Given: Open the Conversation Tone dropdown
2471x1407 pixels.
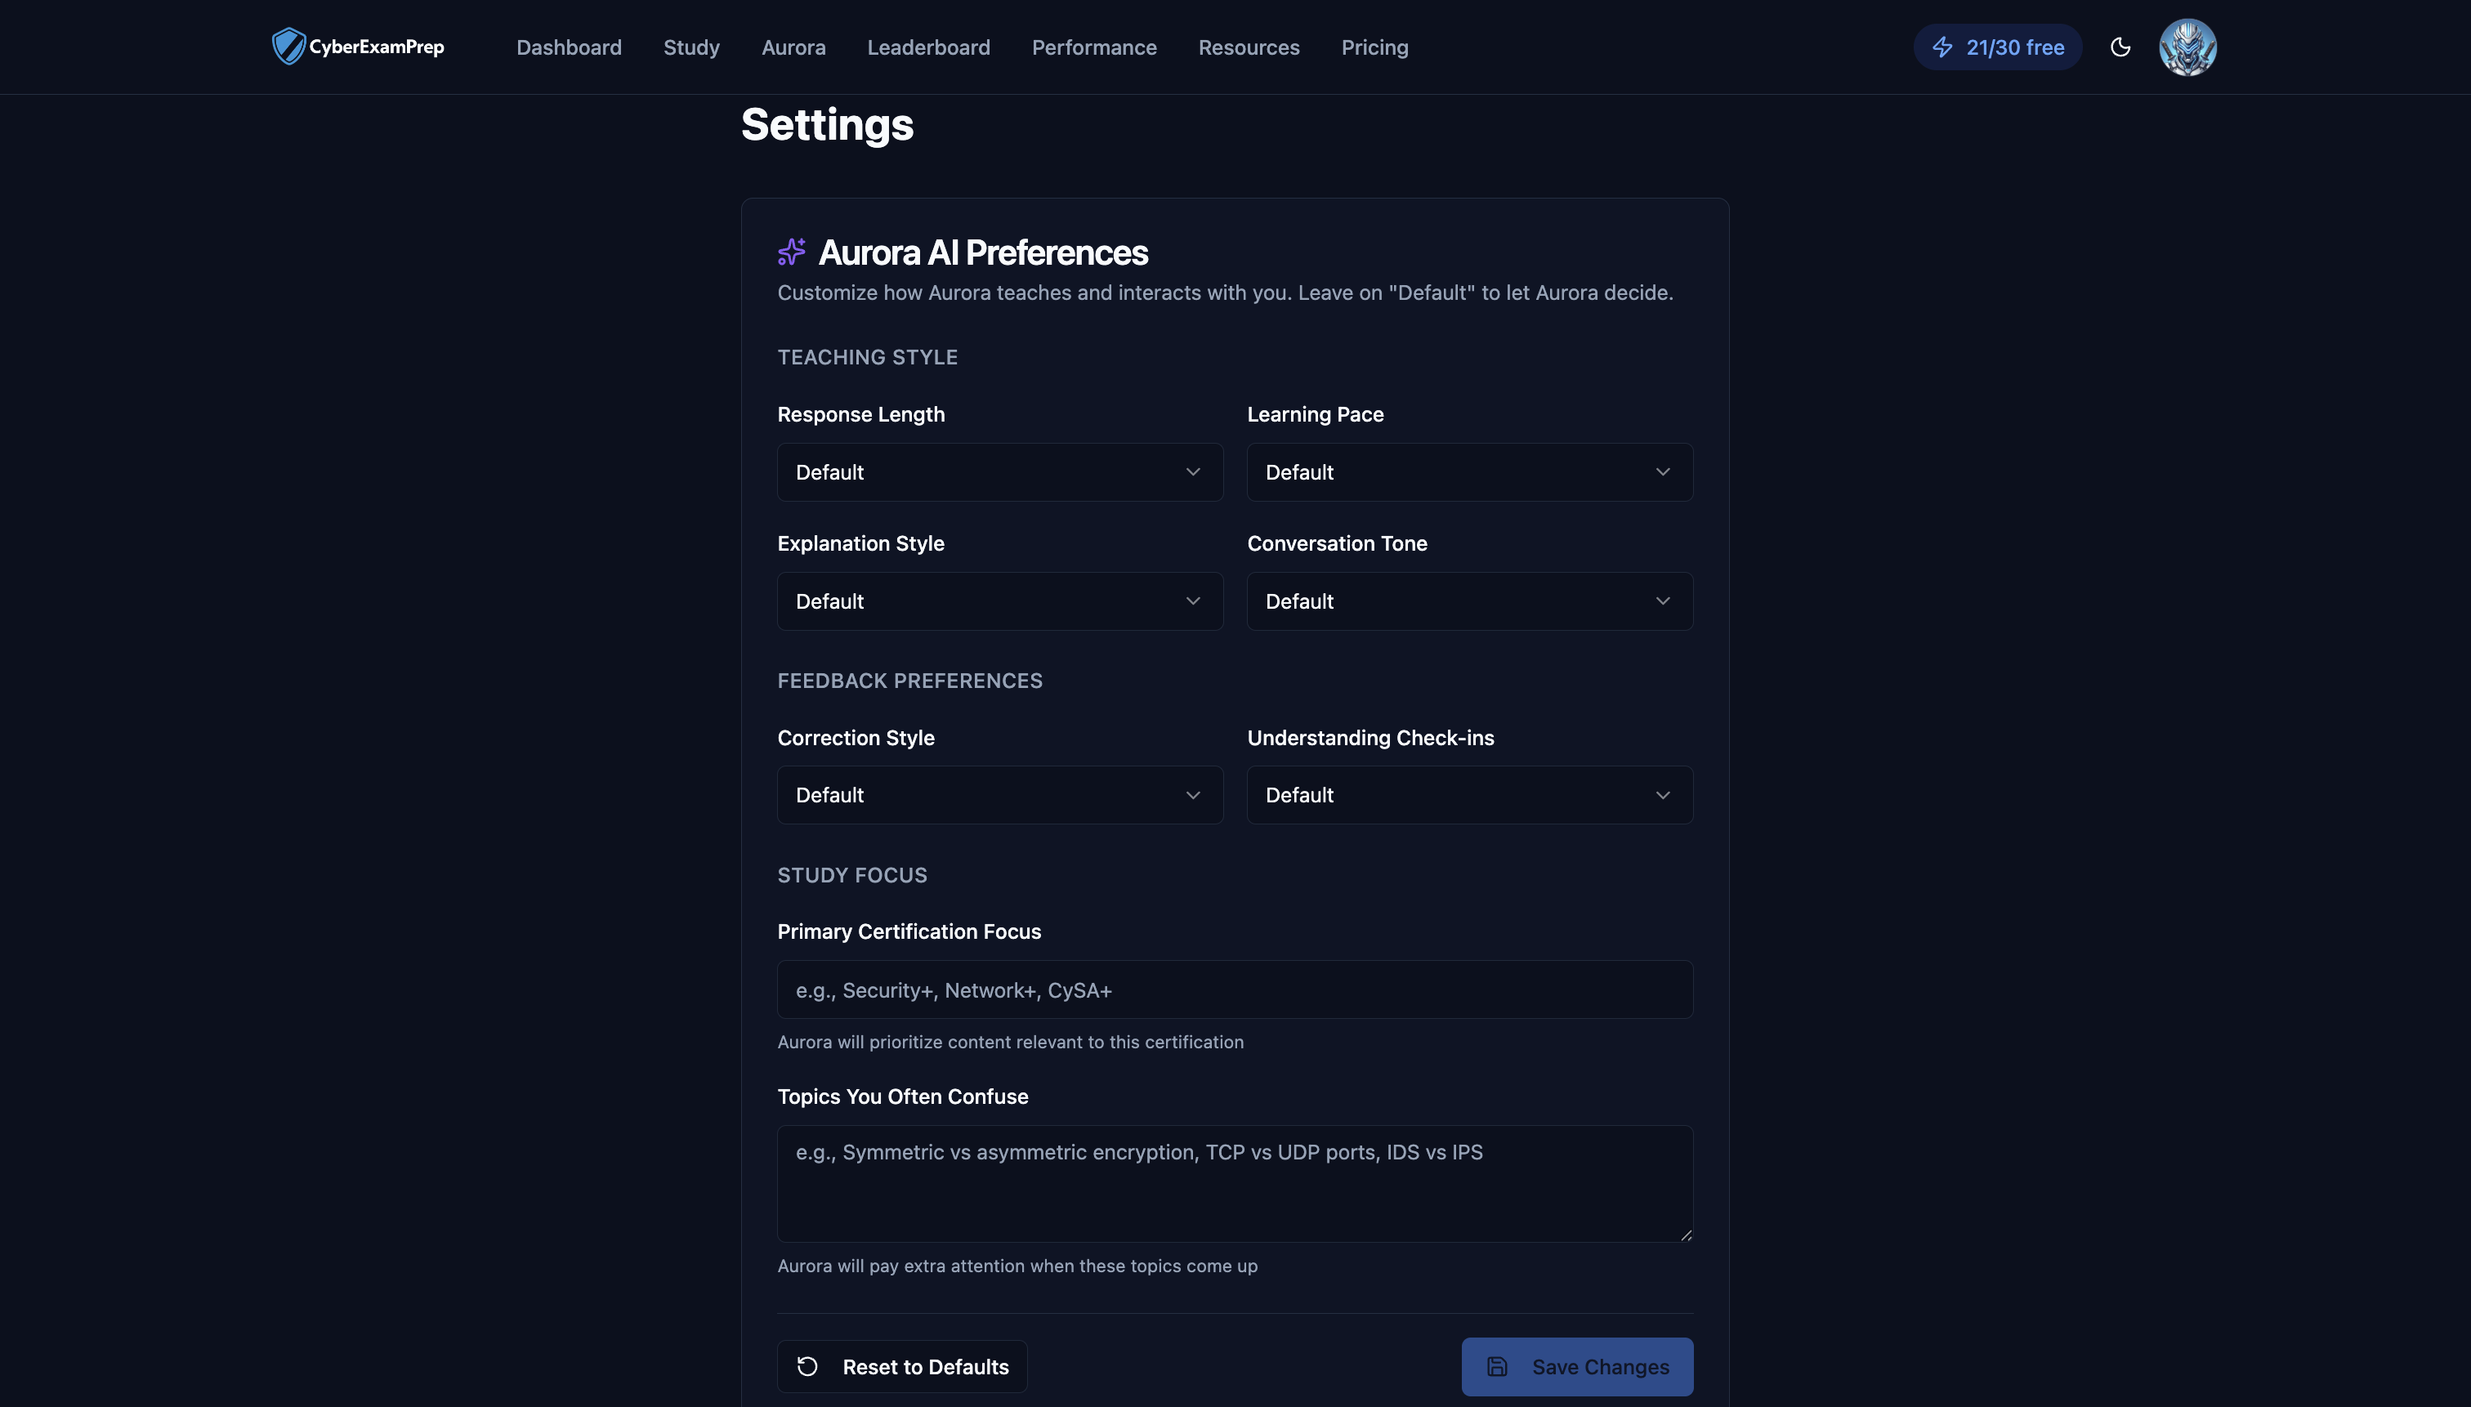Looking at the screenshot, I should click(1469, 600).
